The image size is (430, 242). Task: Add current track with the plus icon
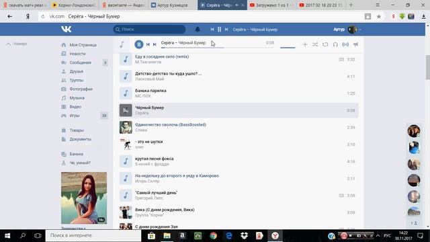[x=305, y=44]
